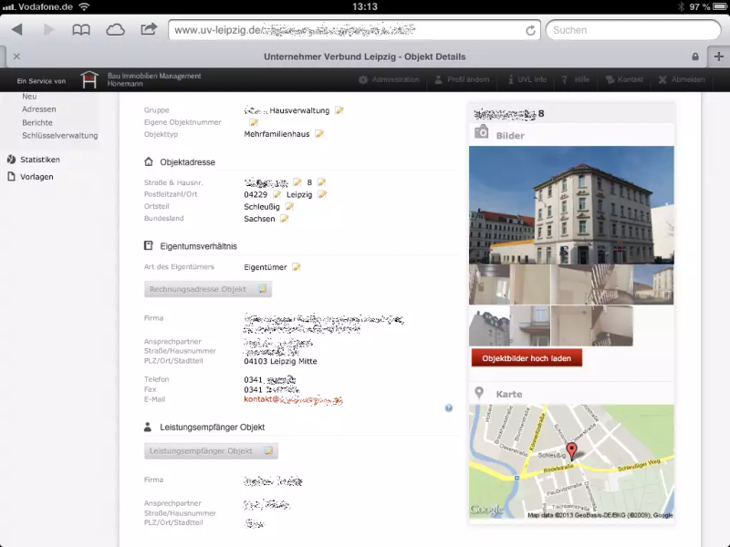The image size is (730, 547).
Task: Tap the browser back arrow
Action: tap(17, 30)
